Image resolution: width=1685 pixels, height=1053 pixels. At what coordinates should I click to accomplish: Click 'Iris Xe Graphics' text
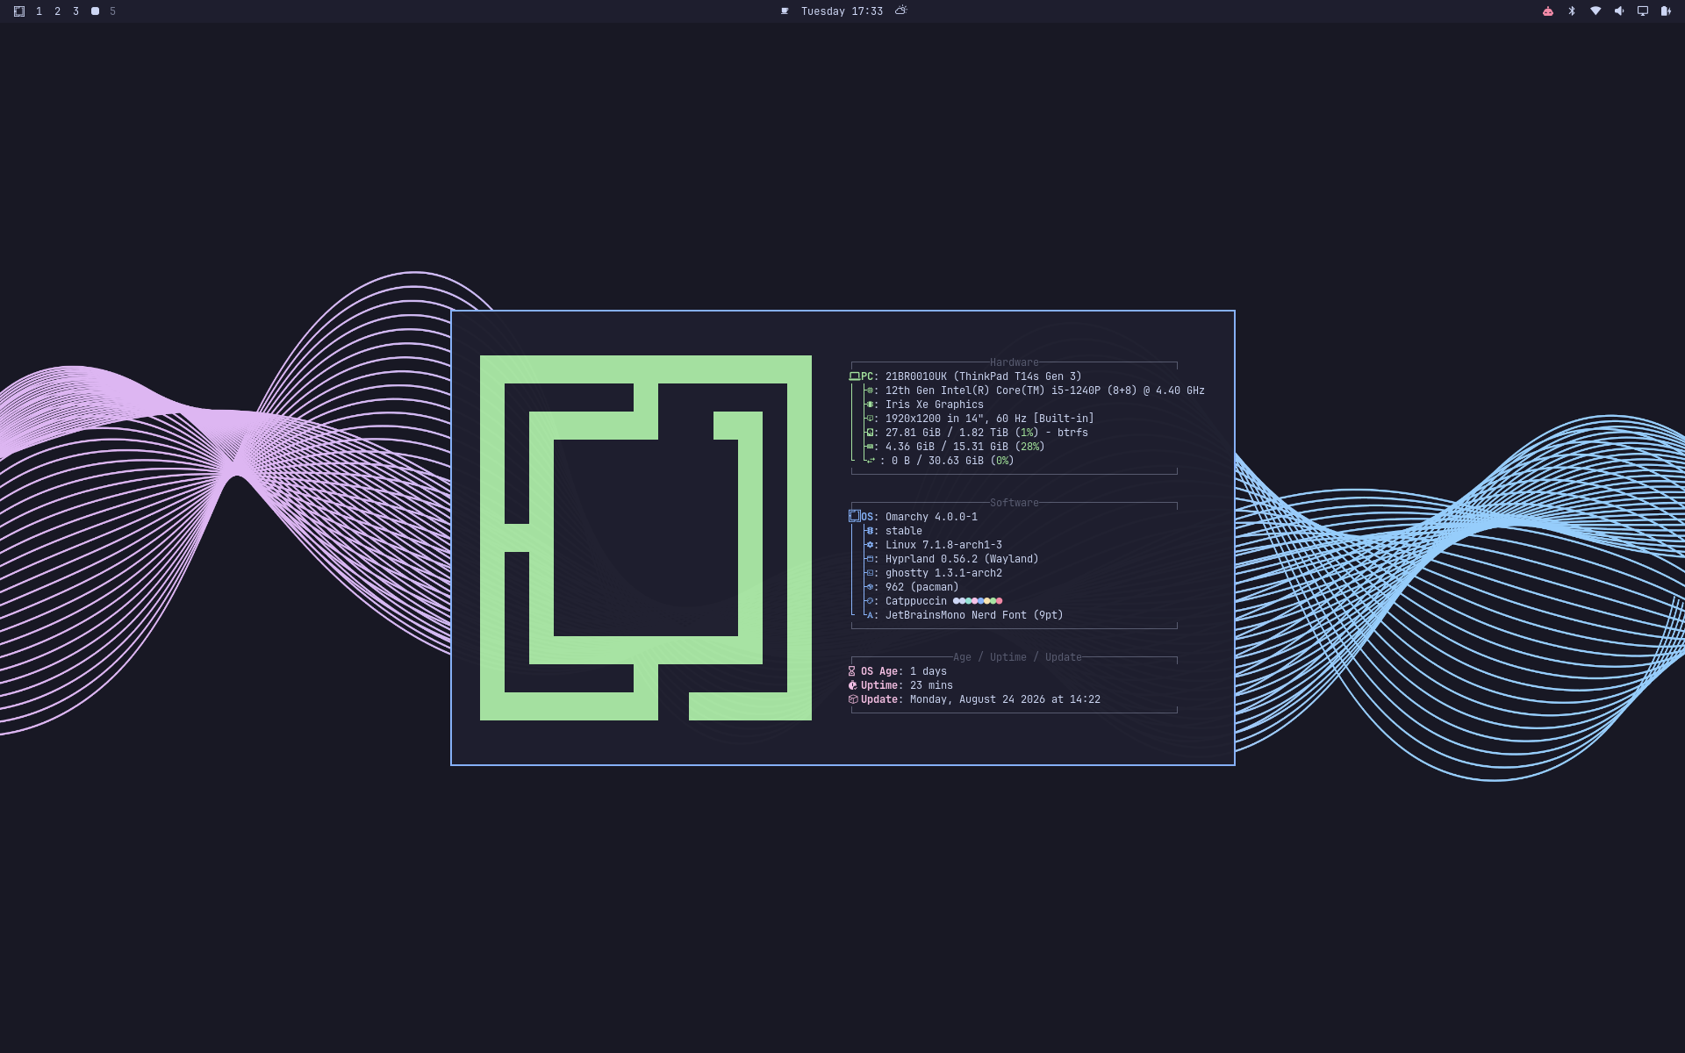pos(935,405)
